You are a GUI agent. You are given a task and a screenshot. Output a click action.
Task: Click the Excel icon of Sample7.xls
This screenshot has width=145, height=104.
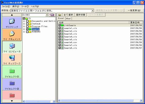point(62,45)
